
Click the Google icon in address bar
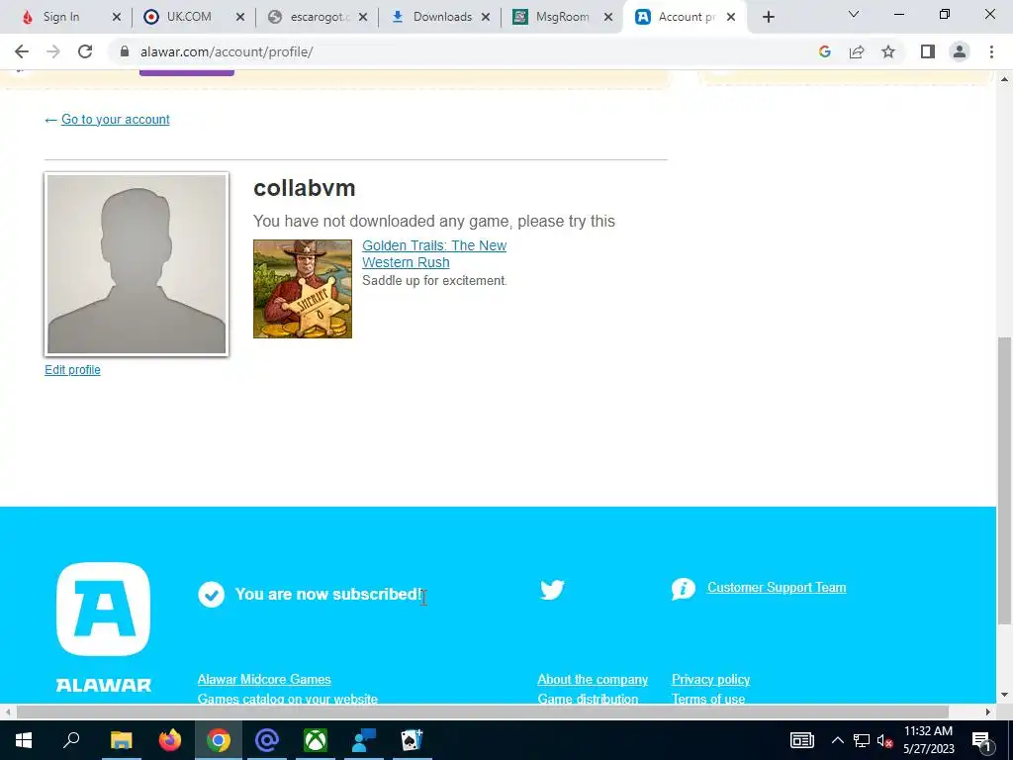click(824, 51)
